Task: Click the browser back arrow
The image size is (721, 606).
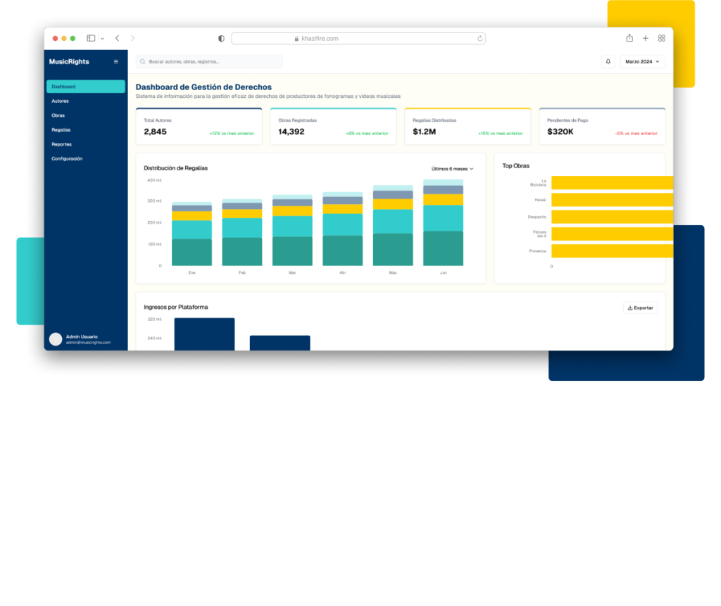Action: click(117, 38)
